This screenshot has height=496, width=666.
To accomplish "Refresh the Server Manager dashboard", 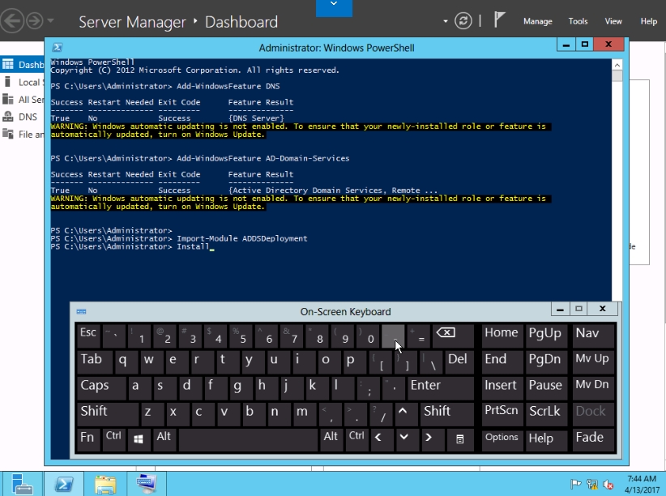I will pos(463,21).
